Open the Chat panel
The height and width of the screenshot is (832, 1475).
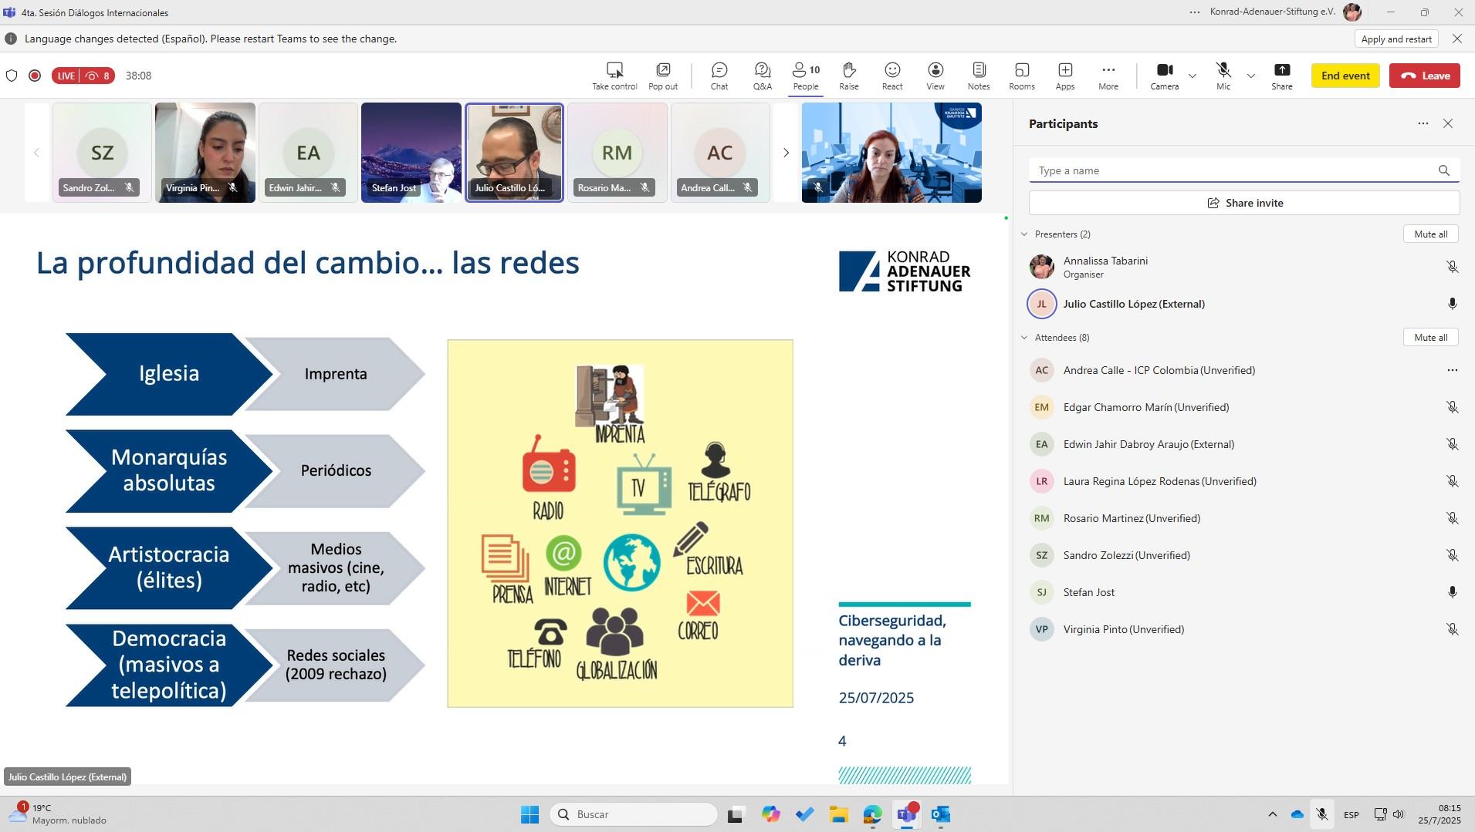click(719, 76)
